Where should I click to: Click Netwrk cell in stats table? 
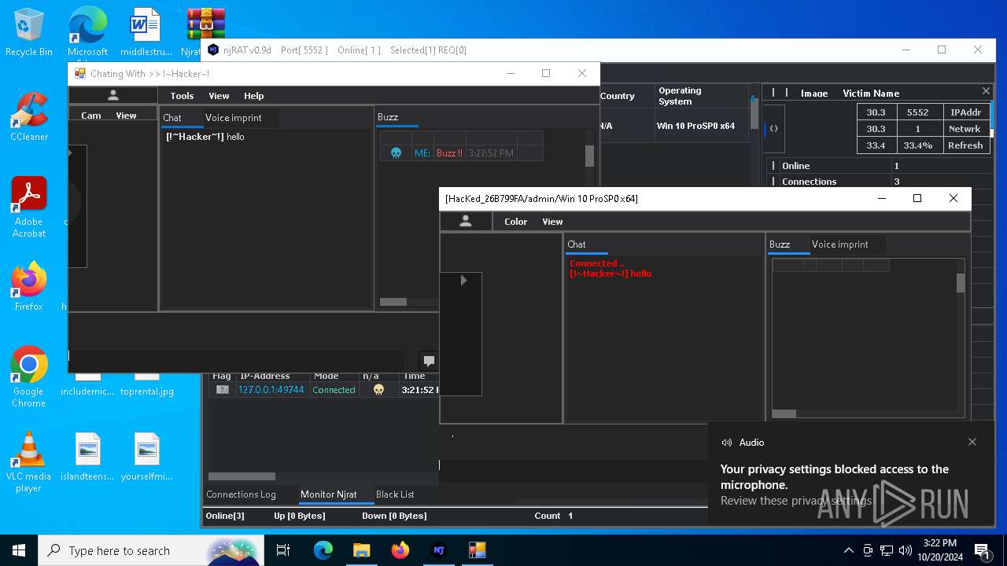pos(965,129)
